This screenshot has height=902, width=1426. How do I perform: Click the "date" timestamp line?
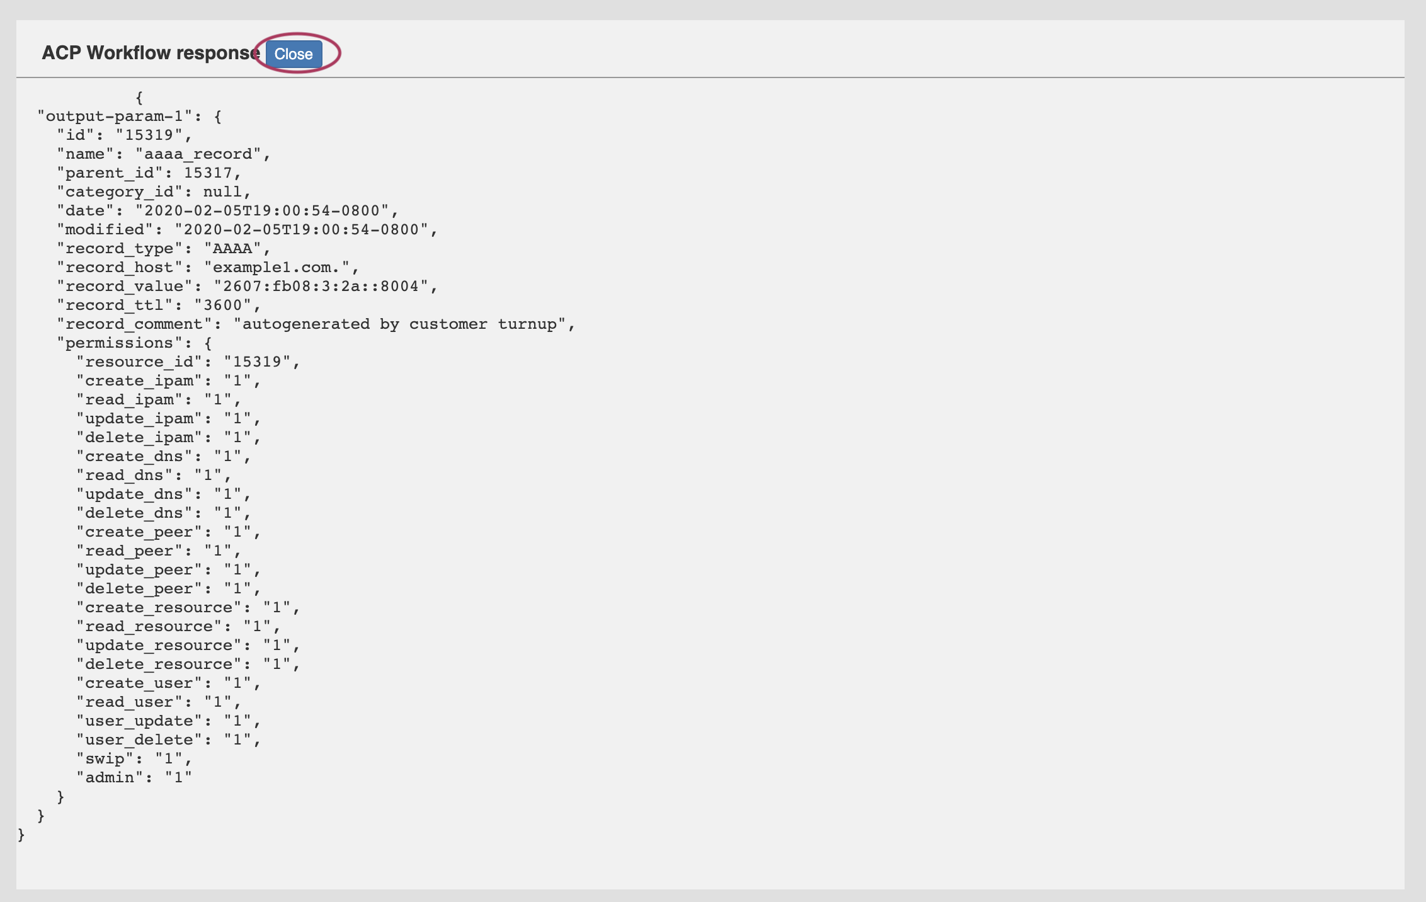[x=227, y=211]
